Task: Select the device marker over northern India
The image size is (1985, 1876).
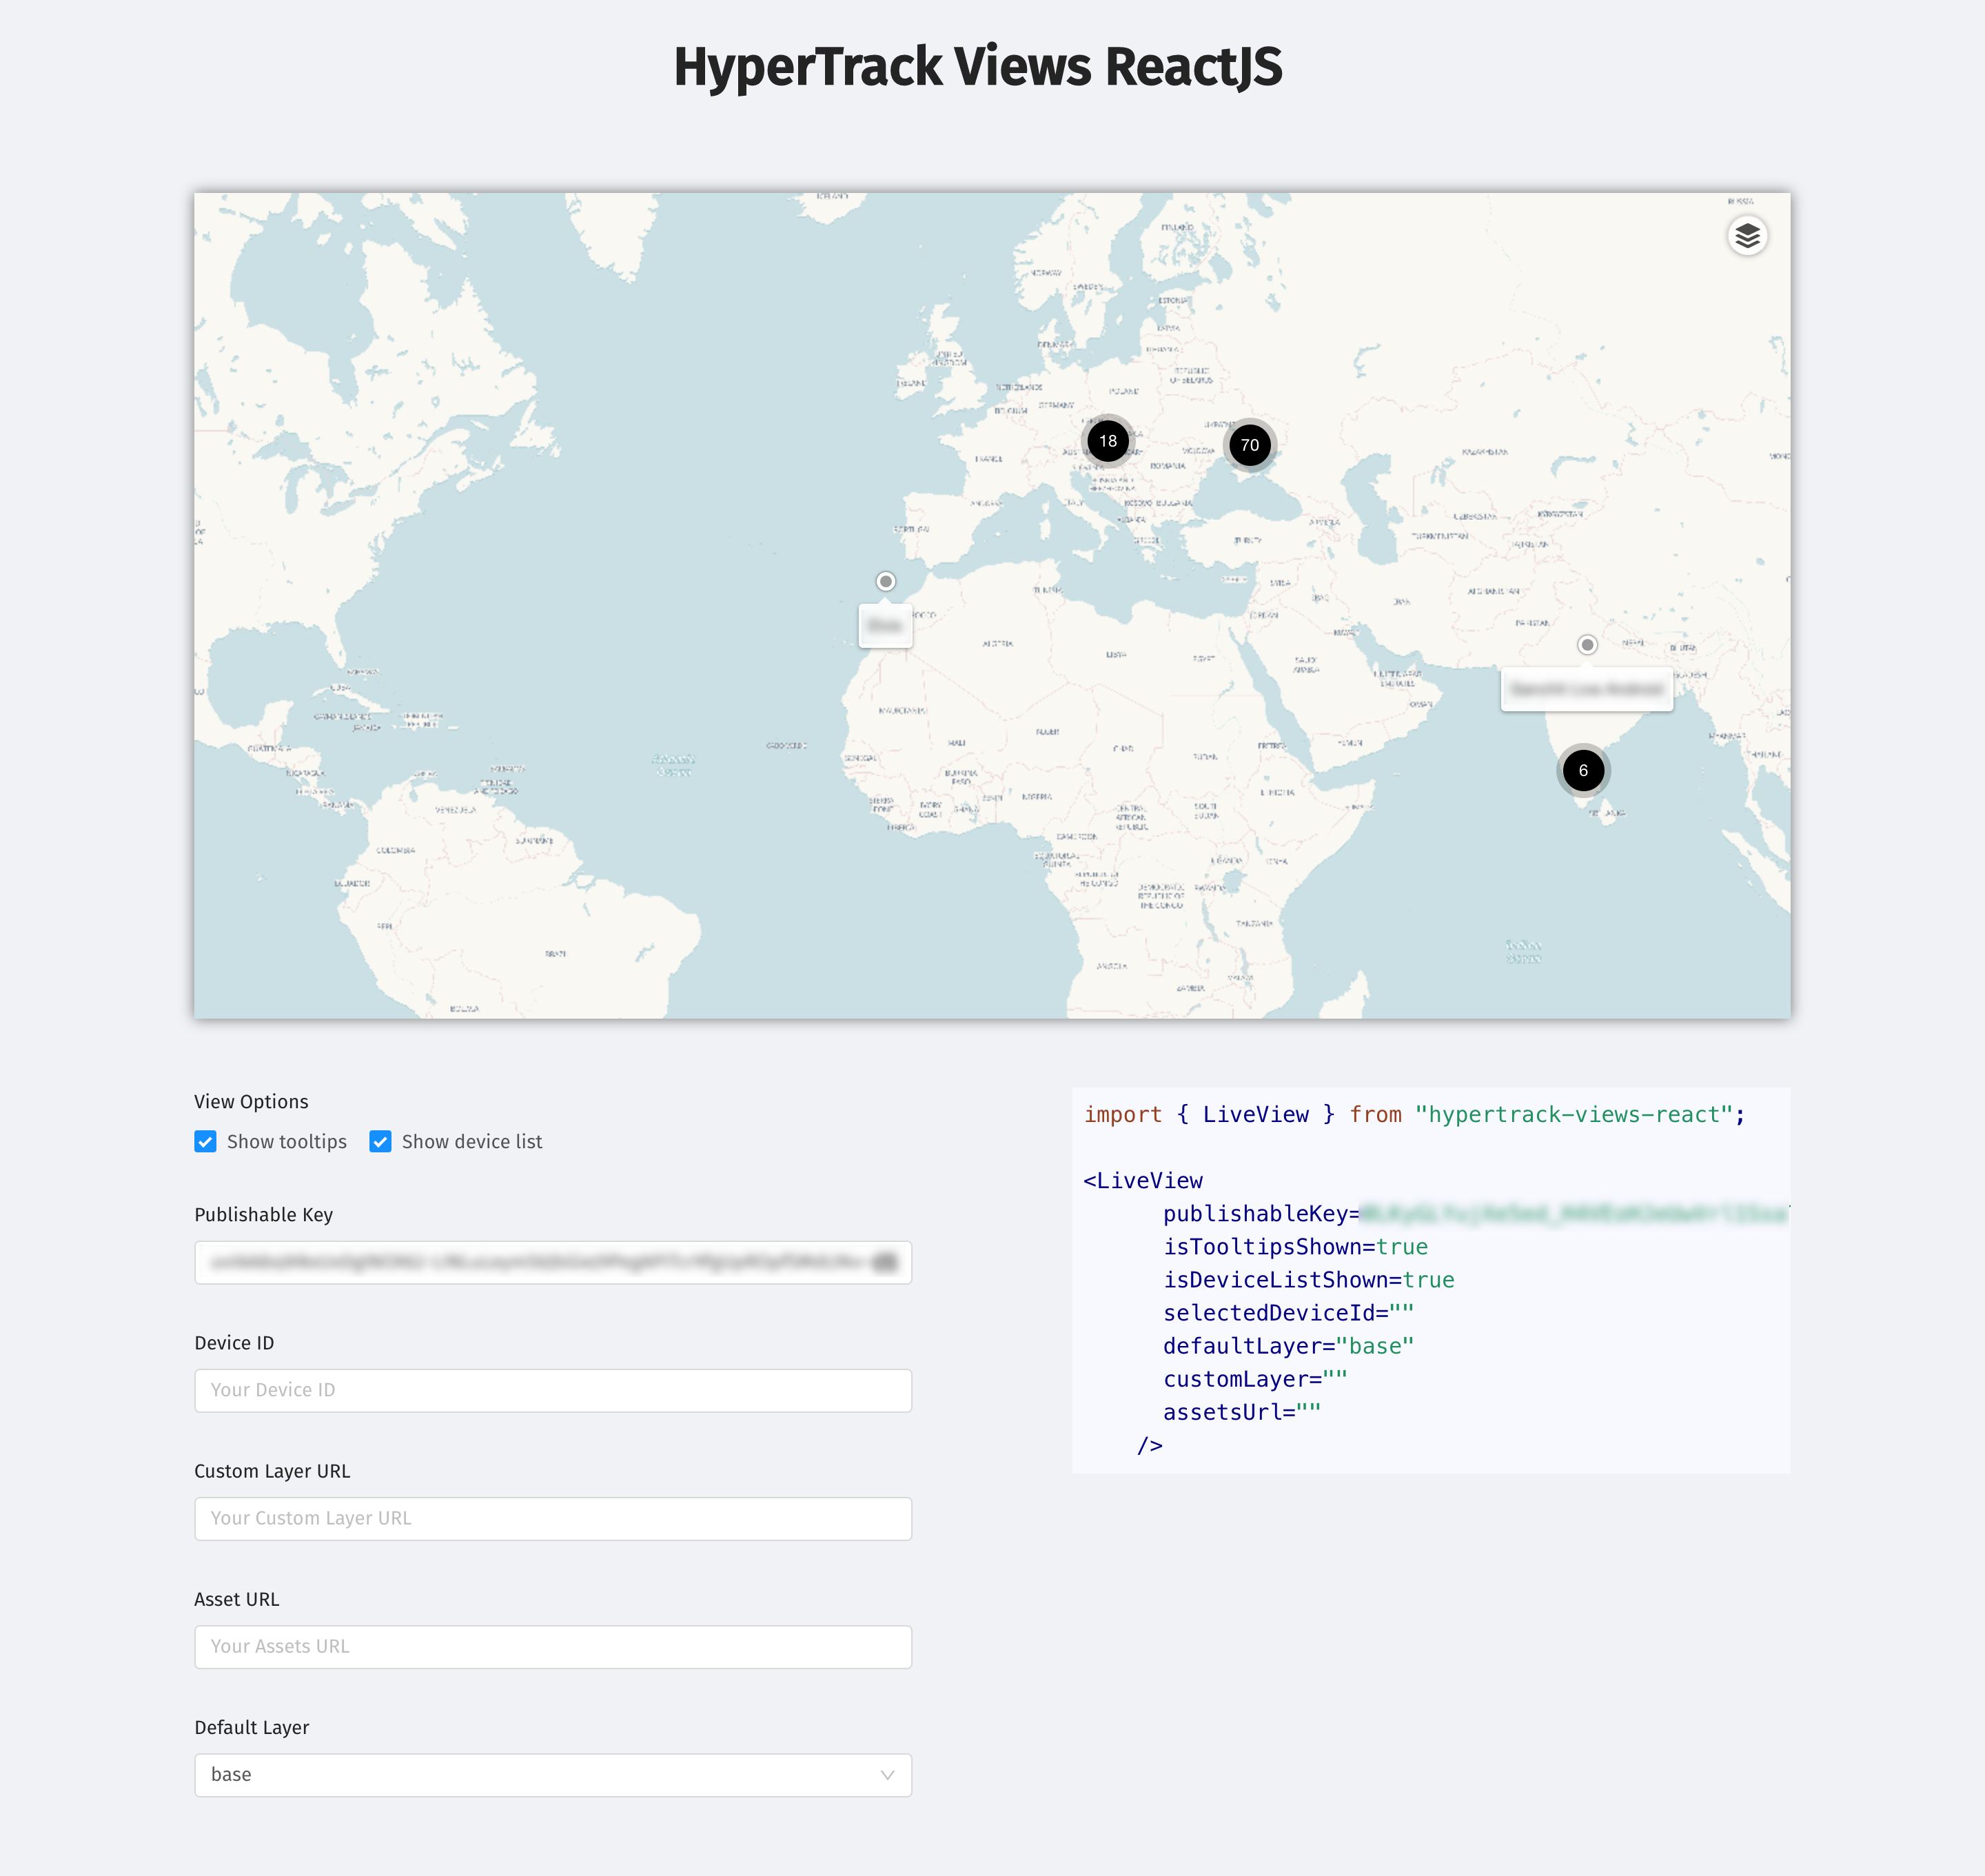Action: click(1587, 645)
